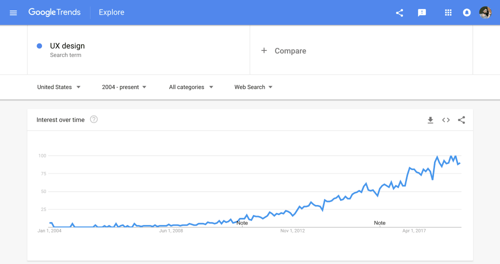Open the user account avatar
This screenshot has width=500, height=264.
click(485, 12)
